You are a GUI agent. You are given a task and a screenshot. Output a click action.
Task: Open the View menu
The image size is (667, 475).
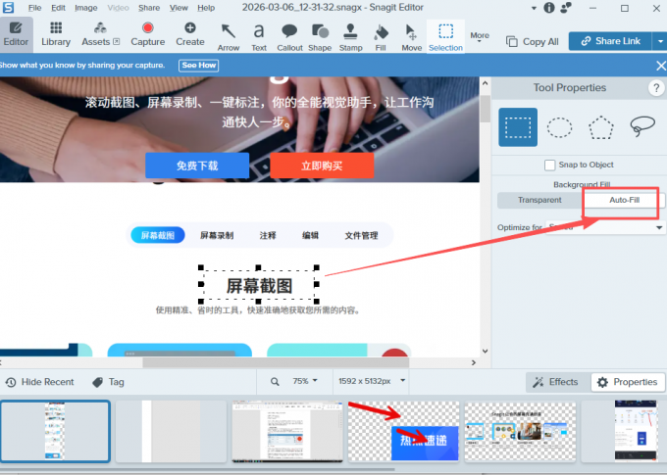click(x=179, y=8)
